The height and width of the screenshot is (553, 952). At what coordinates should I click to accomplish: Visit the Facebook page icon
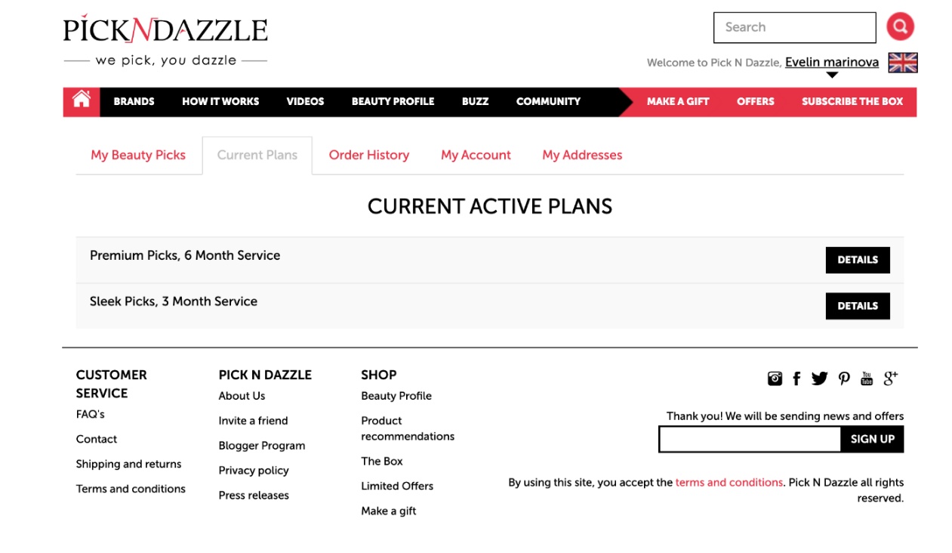pyautogui.click(x=796, y=378)
